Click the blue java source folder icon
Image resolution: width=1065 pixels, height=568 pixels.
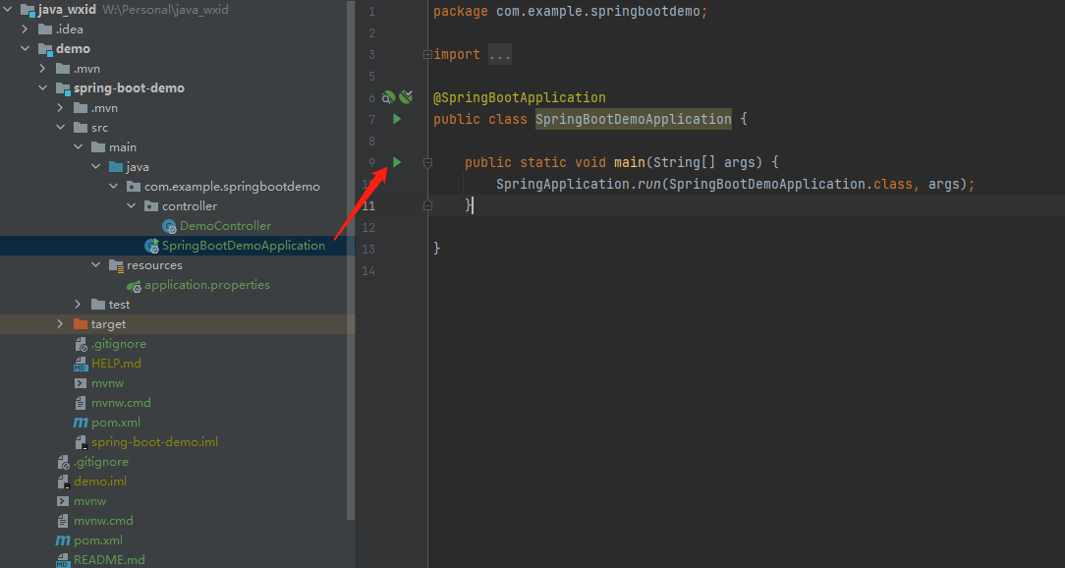pyautogui.click(x=116, y=167)
